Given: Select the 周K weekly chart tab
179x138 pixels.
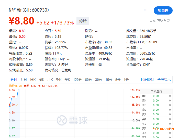Looking at the screenshot, I should click(41, 80).
